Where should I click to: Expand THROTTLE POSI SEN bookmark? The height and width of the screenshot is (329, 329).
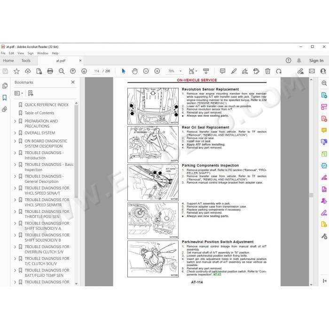tap(15, 211)
